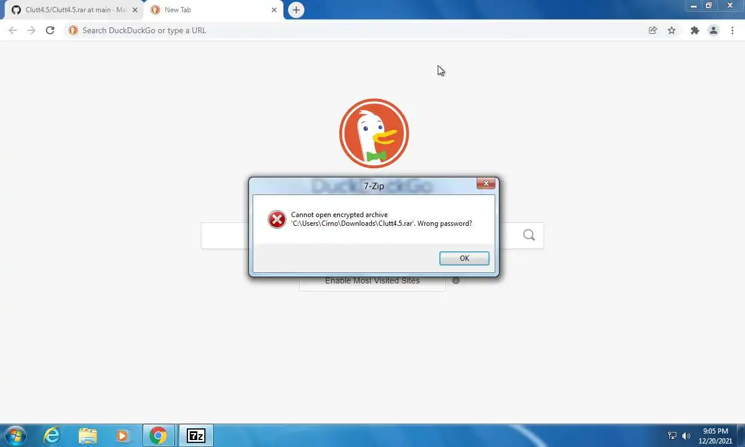Click the volume speaker tray icon
Image resolution: width=745 pixels, height=447 pixels.
click(686, 435)
